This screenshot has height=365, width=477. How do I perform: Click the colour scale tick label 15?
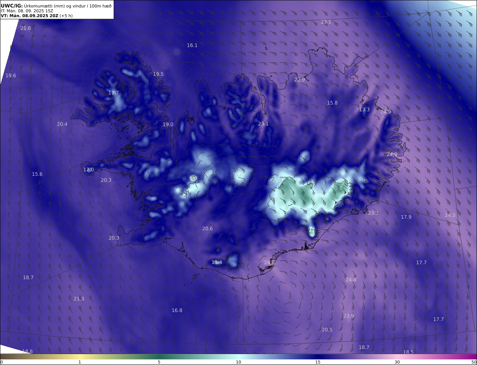click(318, 362)
